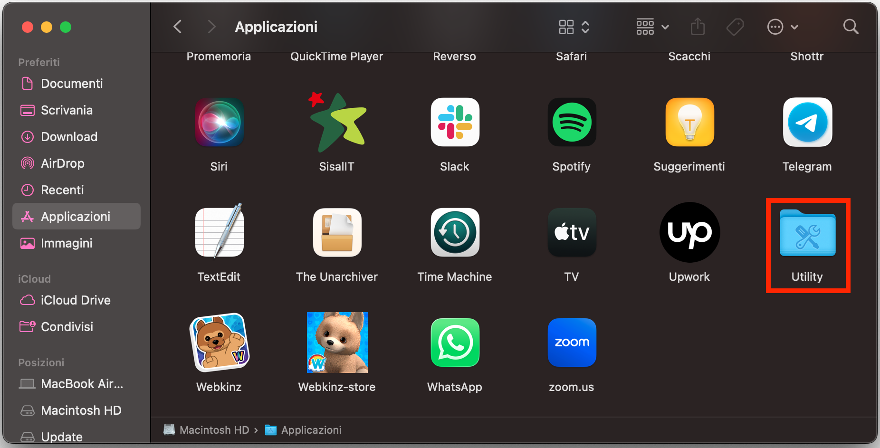Viewport: 880px width, 448px height.
Task: Select the Shottr app label
Action: pyautogui.click(x=807, y=57)
